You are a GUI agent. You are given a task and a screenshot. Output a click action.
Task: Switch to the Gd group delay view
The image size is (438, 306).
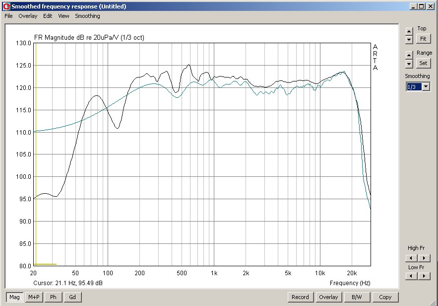tap(72, 297)
